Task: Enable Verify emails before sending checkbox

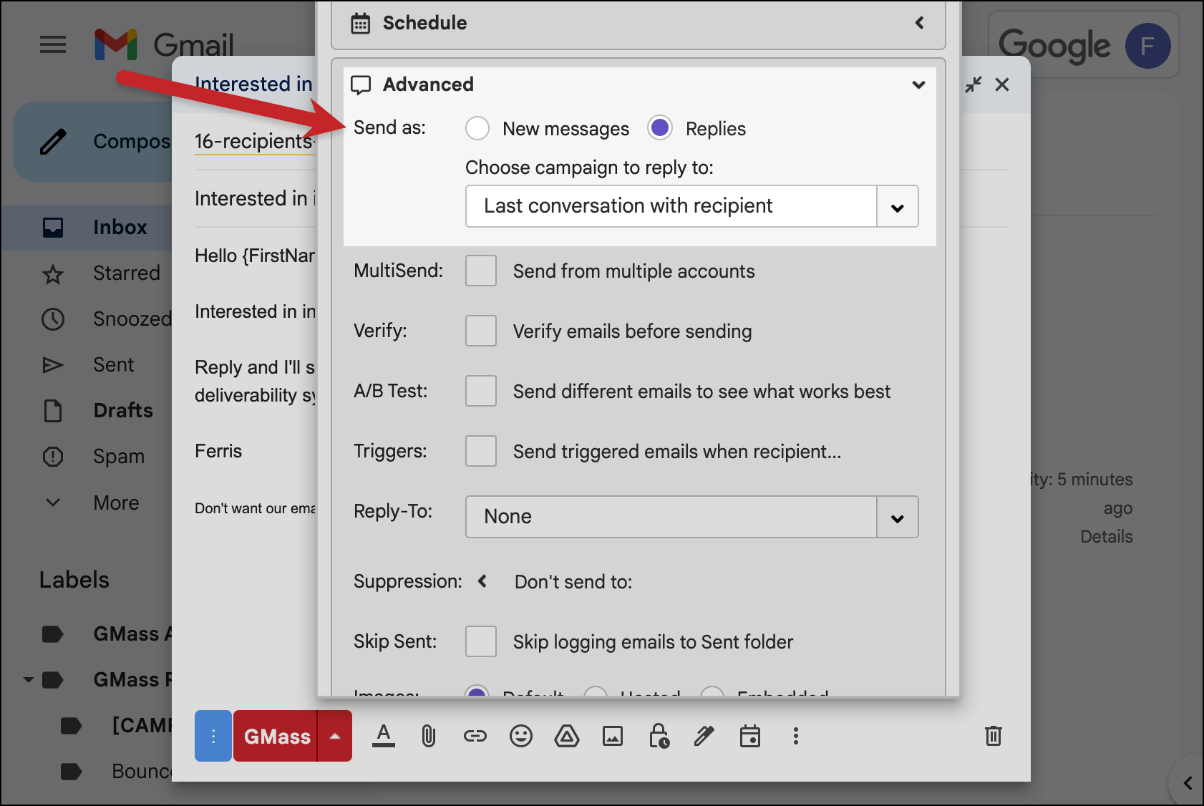Action: click(x=481, y=331)
